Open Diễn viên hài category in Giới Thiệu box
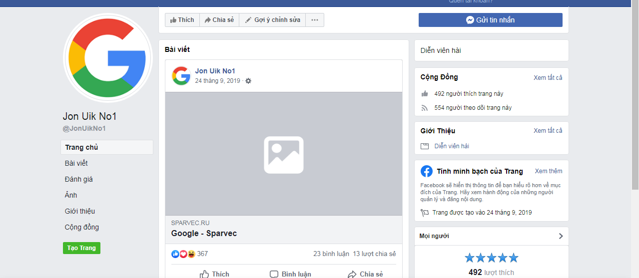Viewport: 639px width, 278px height. point(452,146)
